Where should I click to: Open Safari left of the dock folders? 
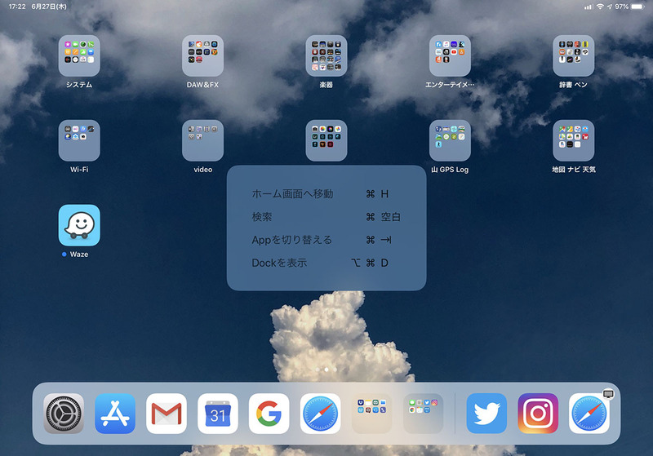coord(320,414)
